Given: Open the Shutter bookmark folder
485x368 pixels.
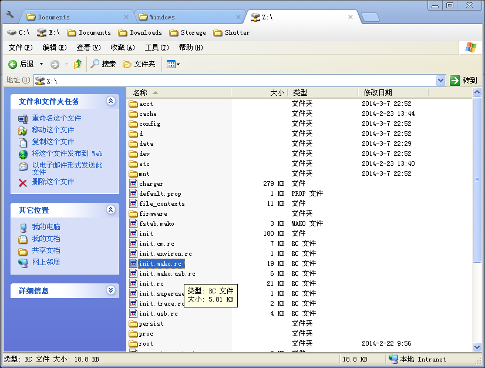Looking at the screenshot, I should pos(231,32).
